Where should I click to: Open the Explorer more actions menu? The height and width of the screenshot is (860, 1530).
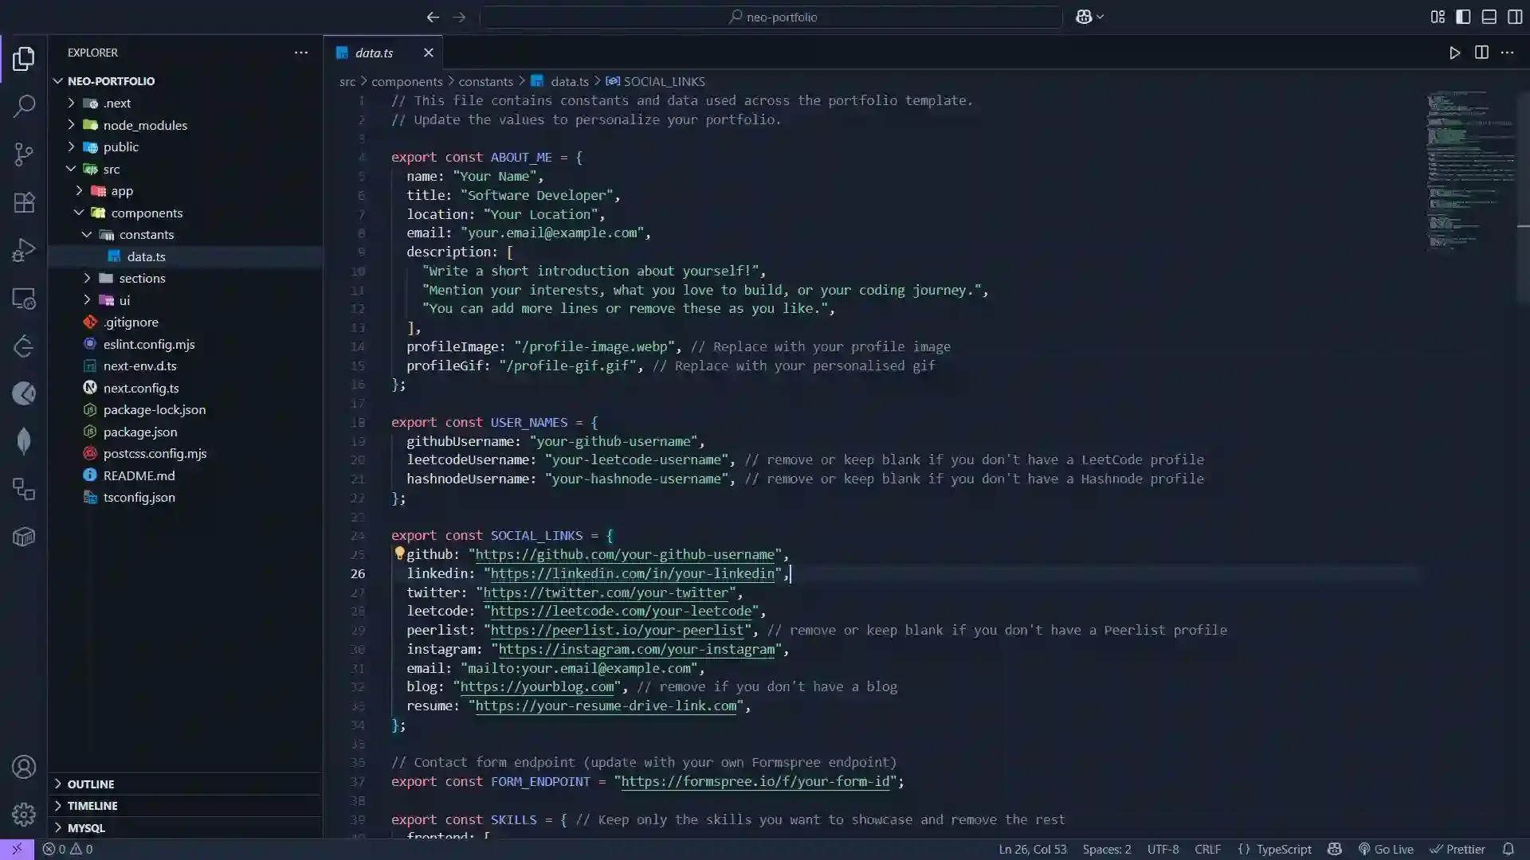[x=301, y=53]
